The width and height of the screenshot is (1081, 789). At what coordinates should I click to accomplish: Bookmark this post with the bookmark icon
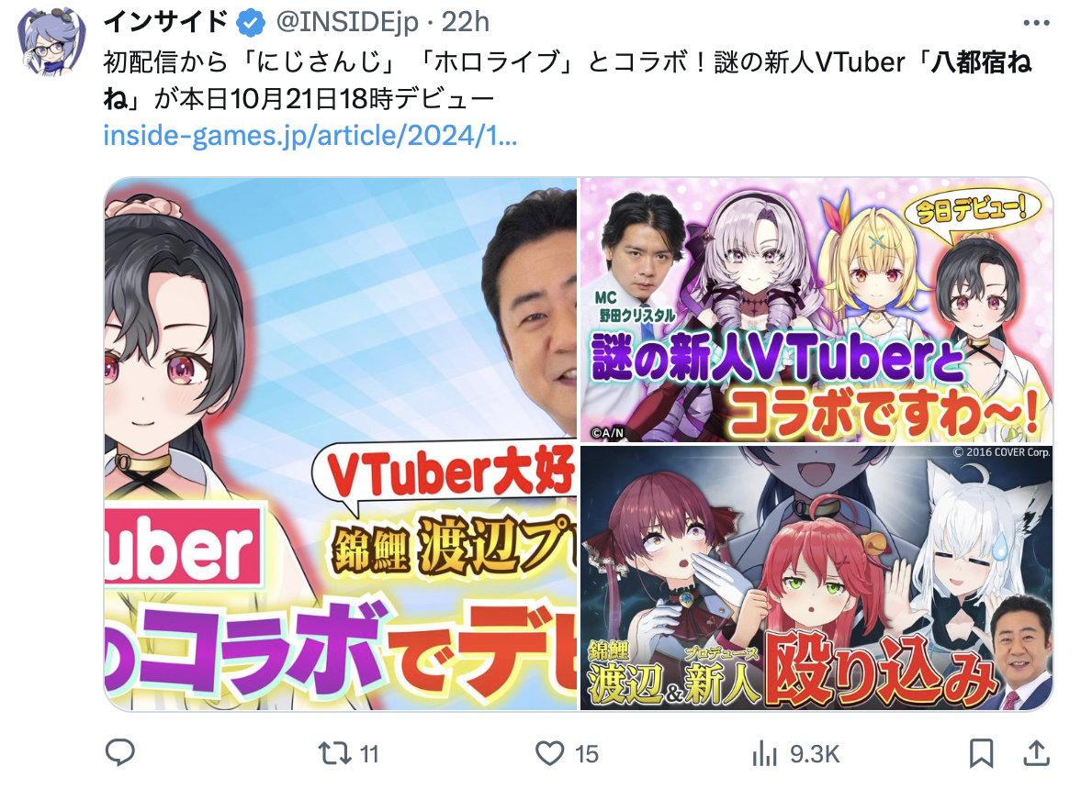[x=981, y=753]
